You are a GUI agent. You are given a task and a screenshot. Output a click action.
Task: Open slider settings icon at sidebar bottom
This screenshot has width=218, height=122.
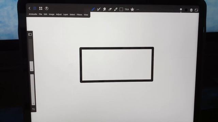[x=33, y=109]
